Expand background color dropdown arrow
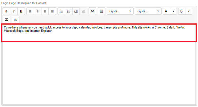Image resolution: width=198 pixels, height=107 pixels. point(189,11)
